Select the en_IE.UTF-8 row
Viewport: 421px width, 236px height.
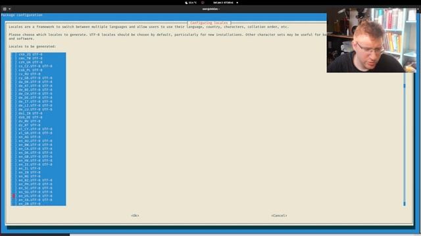tap(38, 165)
